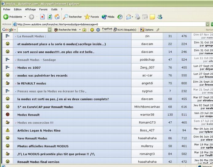This screenshot has width=213, height=167.
Task: Click the grey Forward arrow button
Action: [31, 17]
